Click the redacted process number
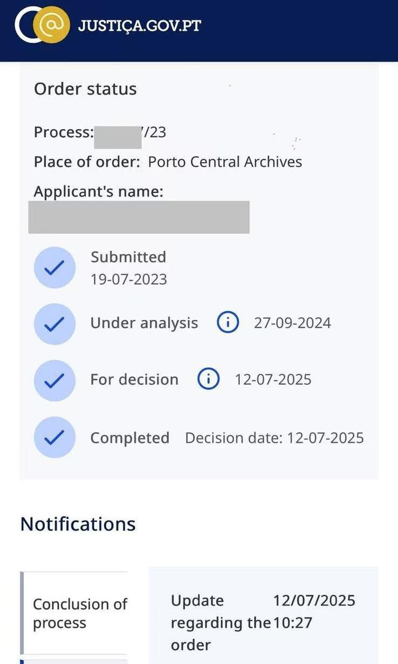This screenshot has width=398, height=664. (x=118, y=137)
